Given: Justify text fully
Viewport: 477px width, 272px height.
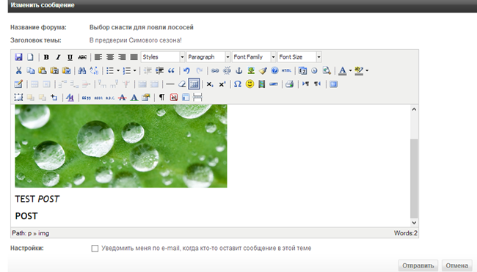Looking at the screenshot, I should (x=134, y=57).
